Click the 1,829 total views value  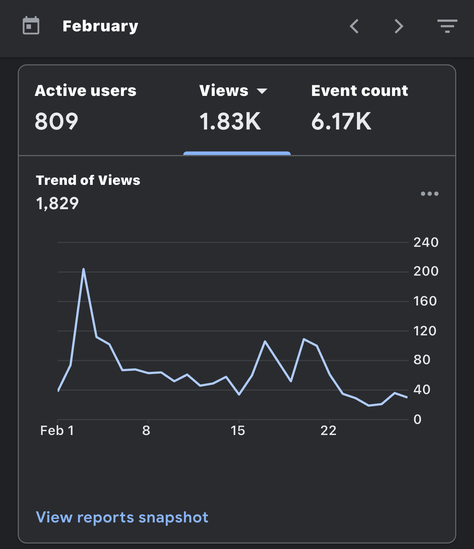(58, 203)
